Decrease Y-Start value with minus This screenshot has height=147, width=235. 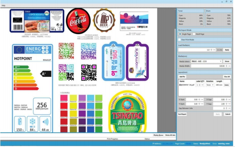202,104
